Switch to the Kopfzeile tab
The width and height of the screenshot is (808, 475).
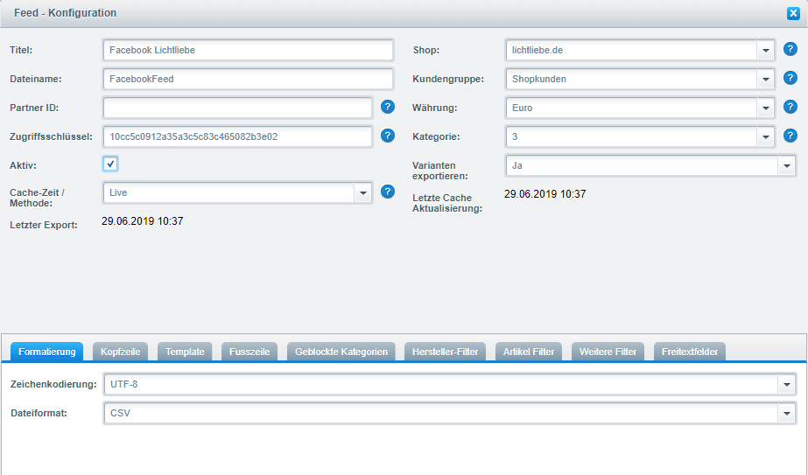[120, 352]
